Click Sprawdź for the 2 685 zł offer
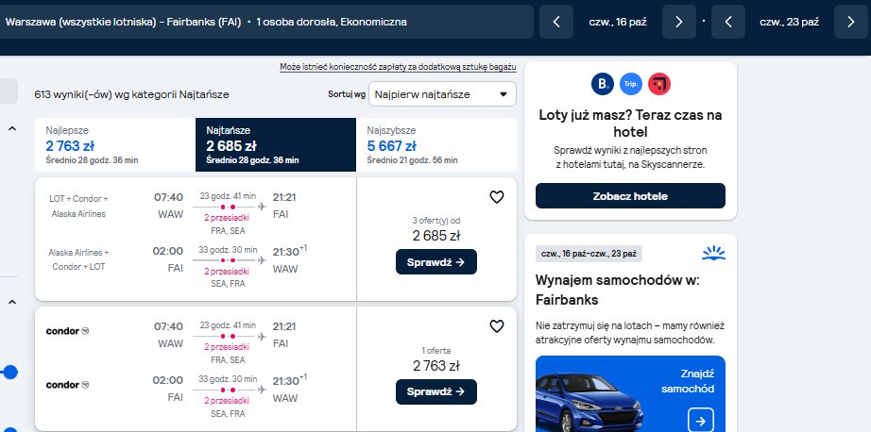This screenshot has width=871, height=432. [436, 262]
